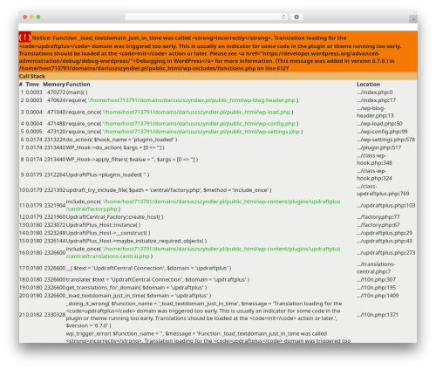Screen dimensions: 436x369
Task: Click _load_textdomain_just_in_time row 20 entry
Action: (x=139, y=296)
